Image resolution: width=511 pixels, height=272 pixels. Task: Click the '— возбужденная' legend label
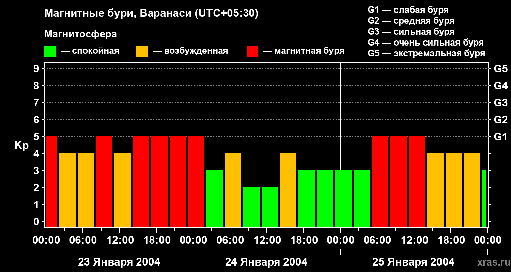pos(190,51)
